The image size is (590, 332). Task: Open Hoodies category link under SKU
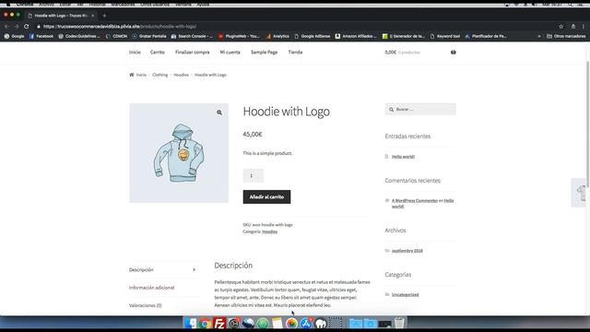coord(269,231)
